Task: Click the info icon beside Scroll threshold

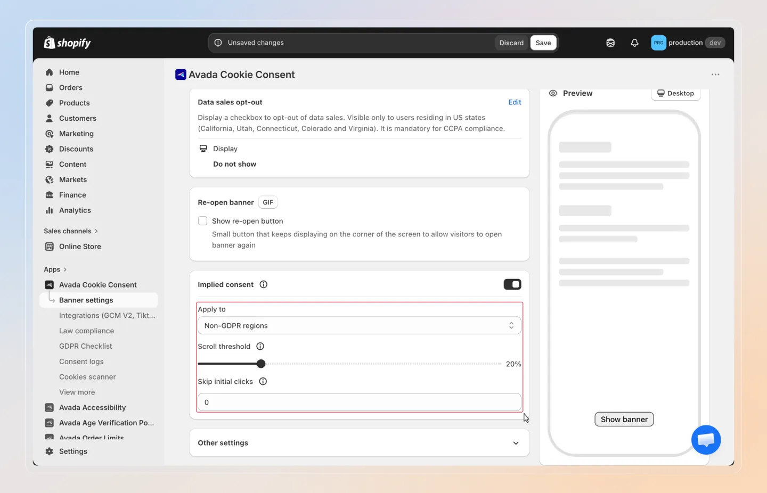Action: [x=260, y=347]
